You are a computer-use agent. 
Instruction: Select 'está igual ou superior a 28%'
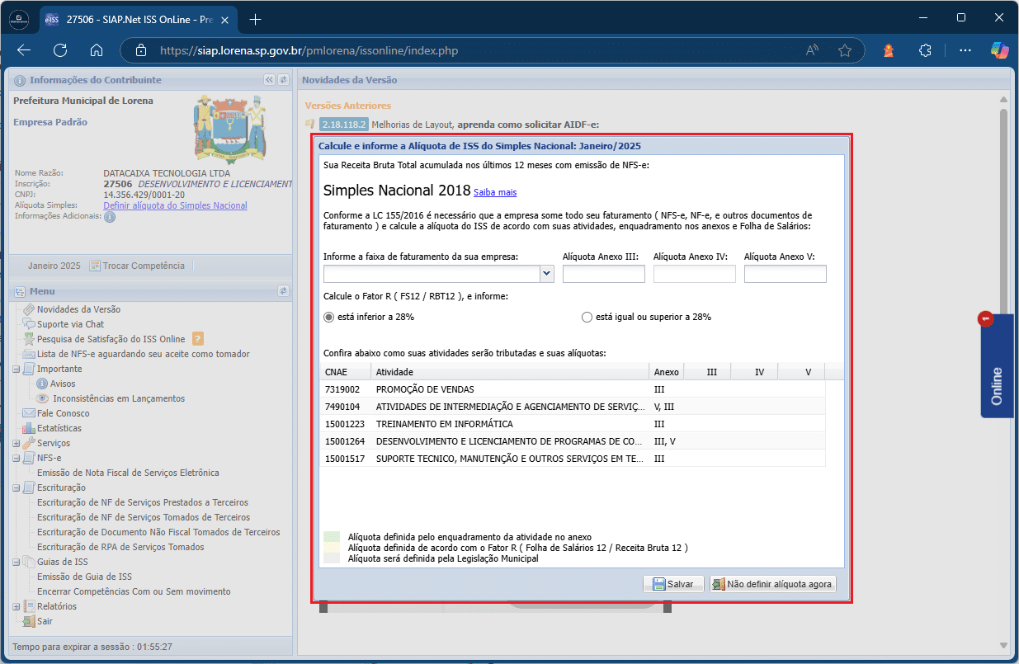[587, 317]
